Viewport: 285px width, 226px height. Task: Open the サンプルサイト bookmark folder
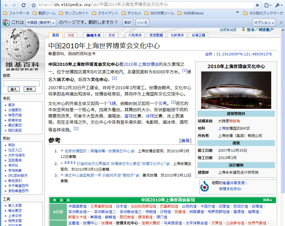click(74, 13)
